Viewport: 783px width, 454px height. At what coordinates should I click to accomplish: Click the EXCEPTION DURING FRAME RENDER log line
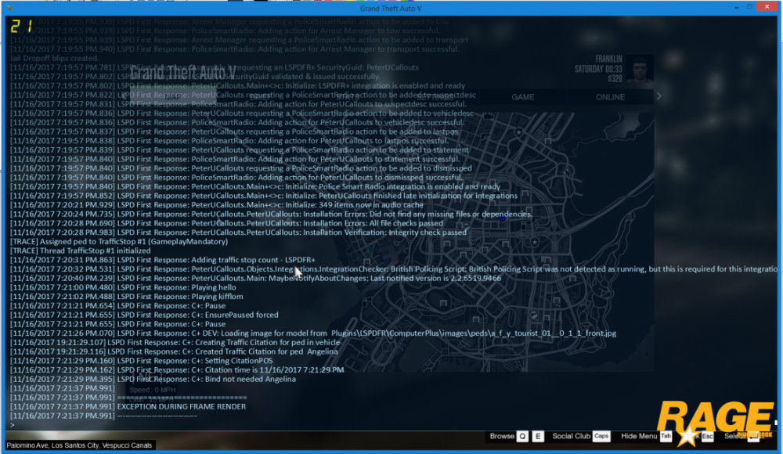click(128, 406)
